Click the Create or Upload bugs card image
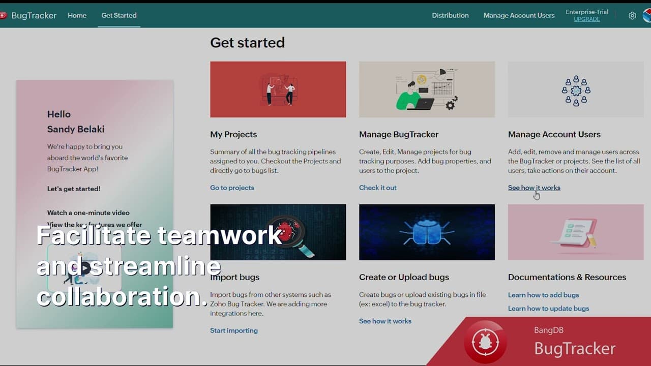Viewport: 651px width, 366px height. tap(427, 232)
